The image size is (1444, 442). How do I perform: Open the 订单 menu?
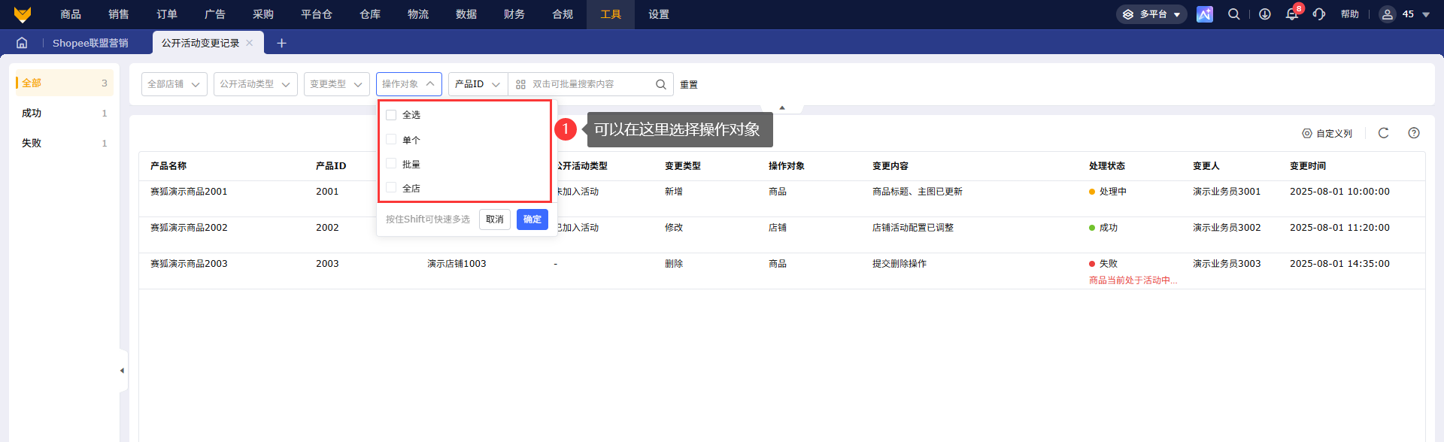pyautogui.click(x=167, y=14)
